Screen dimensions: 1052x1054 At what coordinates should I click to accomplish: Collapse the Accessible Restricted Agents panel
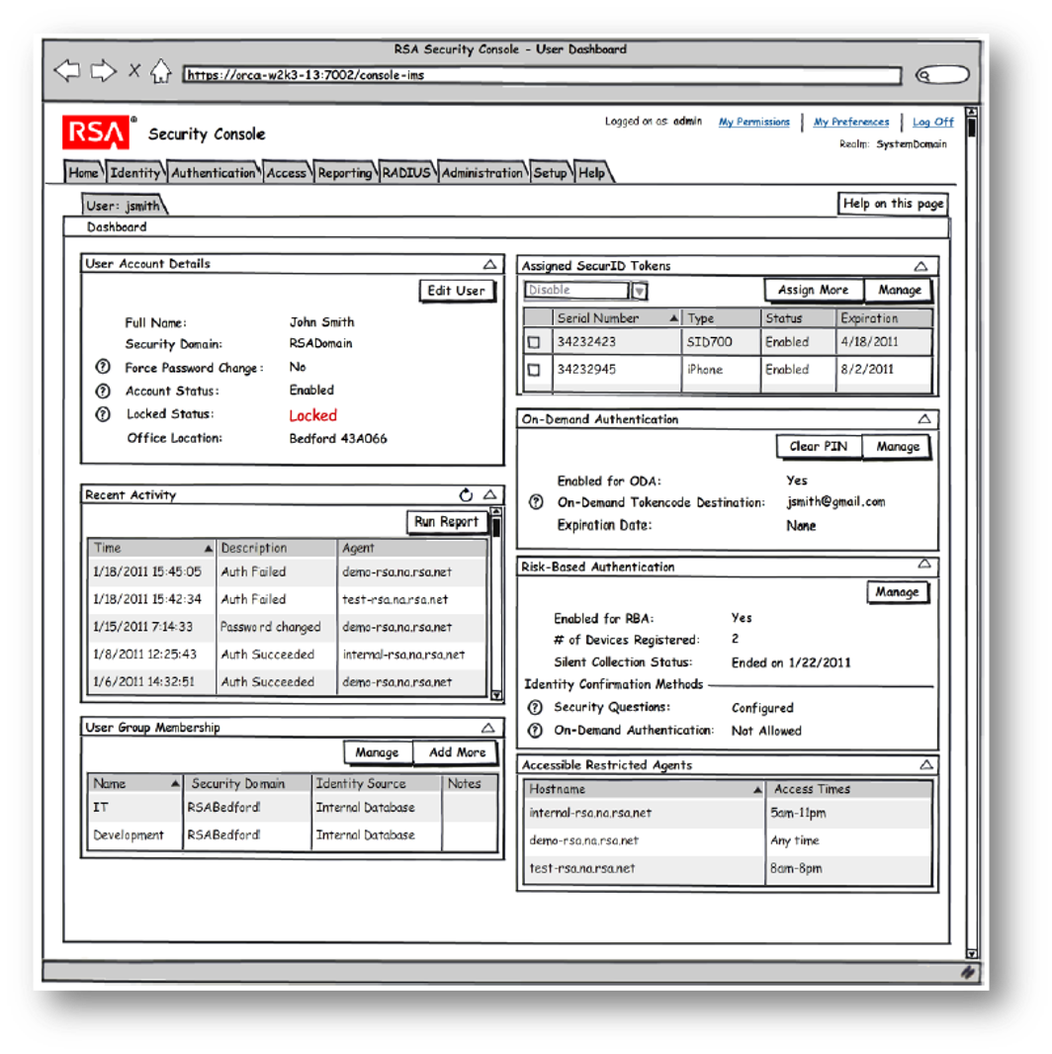[x=926, y=764]
